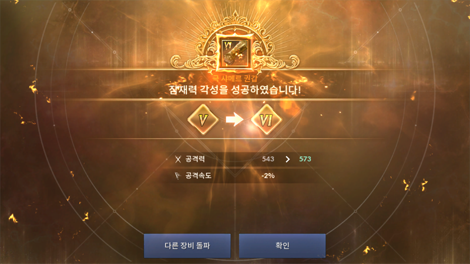Click the crossed swords attack power icon
The height and width of the screenshot is (264, 470).
tap(178, 159)
